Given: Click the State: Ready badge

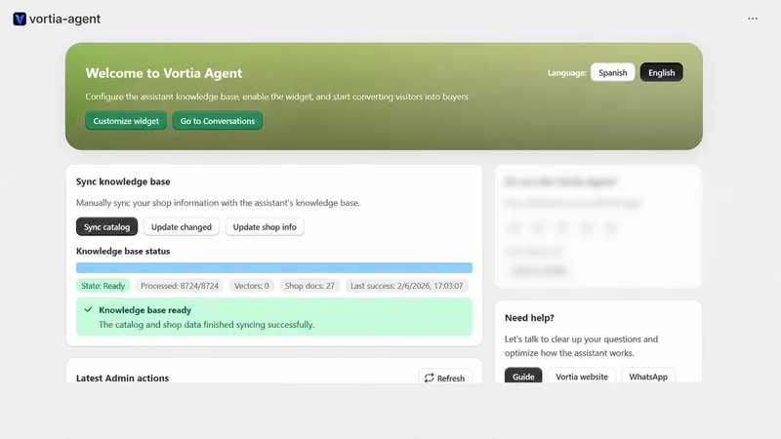Looking at the screenshot, I should [x=103, y=286].
